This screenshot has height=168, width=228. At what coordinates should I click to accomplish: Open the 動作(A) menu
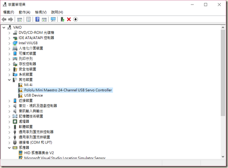(24, 12)
